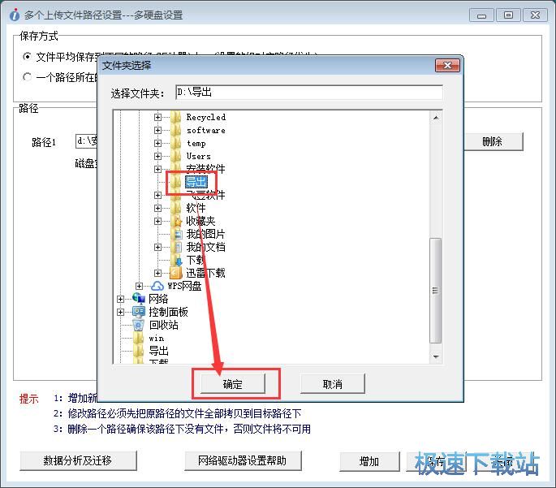
Task: Select the 一个路径所在 radio option
Action: (27, 76)
